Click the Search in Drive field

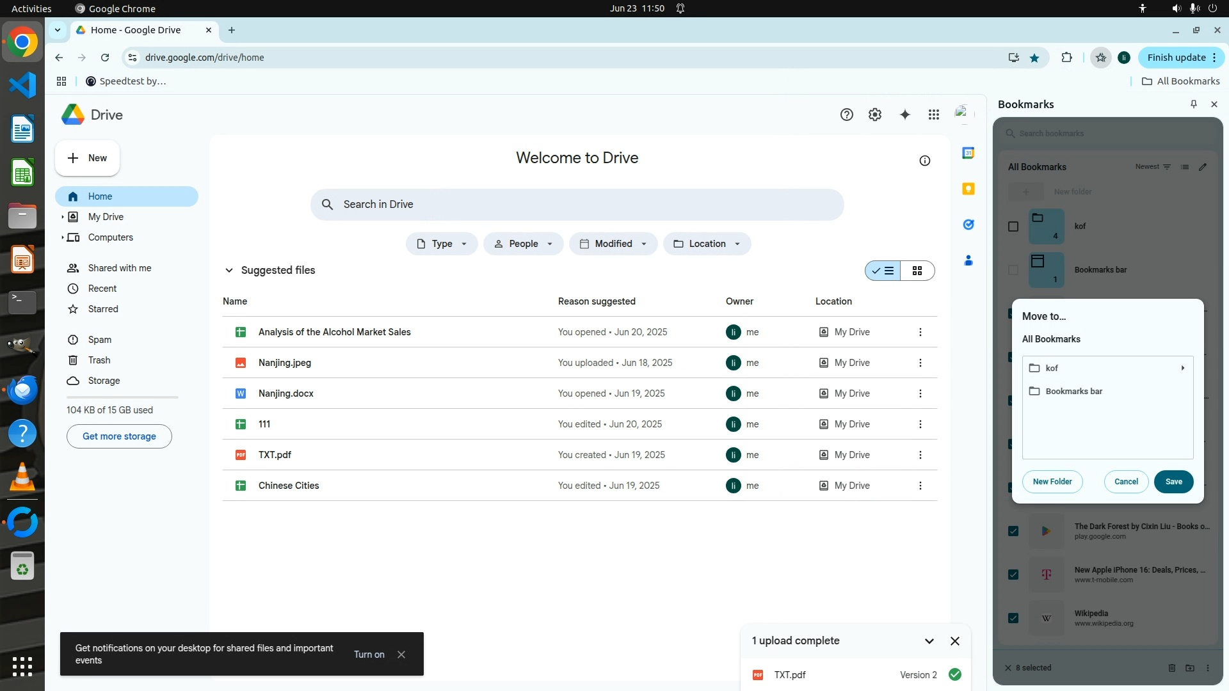click(576, 205)
